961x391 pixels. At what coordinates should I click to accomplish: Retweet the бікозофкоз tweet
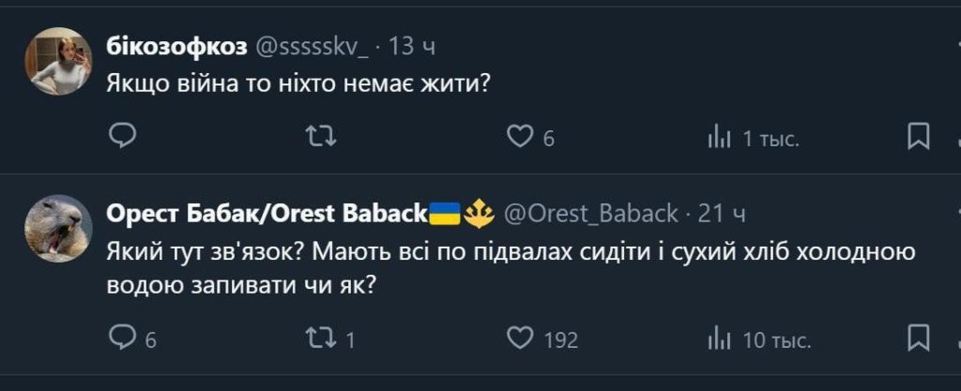coord(322,138)
